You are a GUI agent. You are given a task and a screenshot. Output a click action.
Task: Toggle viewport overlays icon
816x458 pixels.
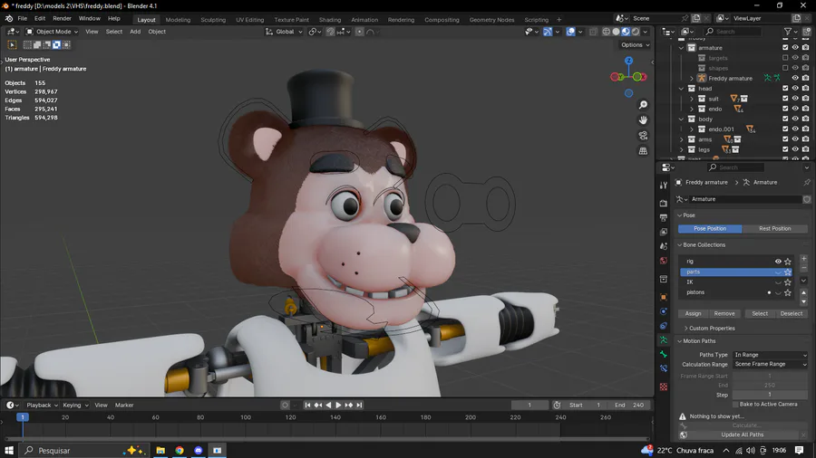click(571, 32)
